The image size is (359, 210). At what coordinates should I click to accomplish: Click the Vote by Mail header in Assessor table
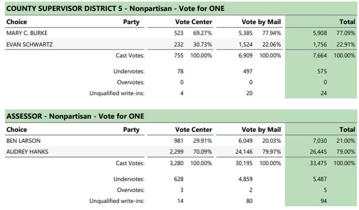261,129
